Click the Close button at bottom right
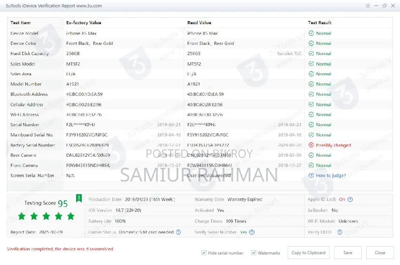 coord(380,252)
